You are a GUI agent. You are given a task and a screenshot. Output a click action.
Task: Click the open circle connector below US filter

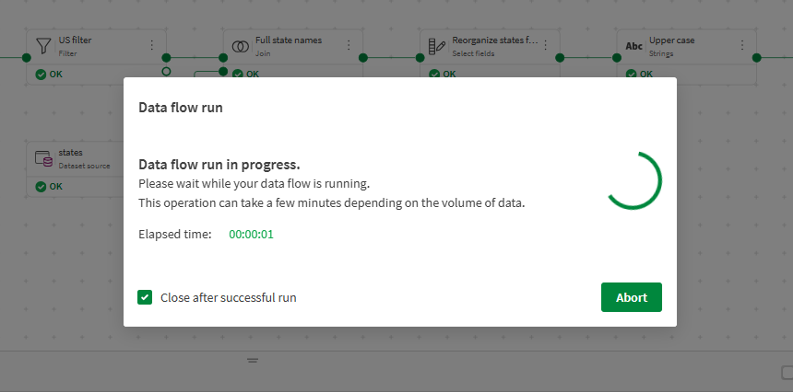tap(166, 71)
